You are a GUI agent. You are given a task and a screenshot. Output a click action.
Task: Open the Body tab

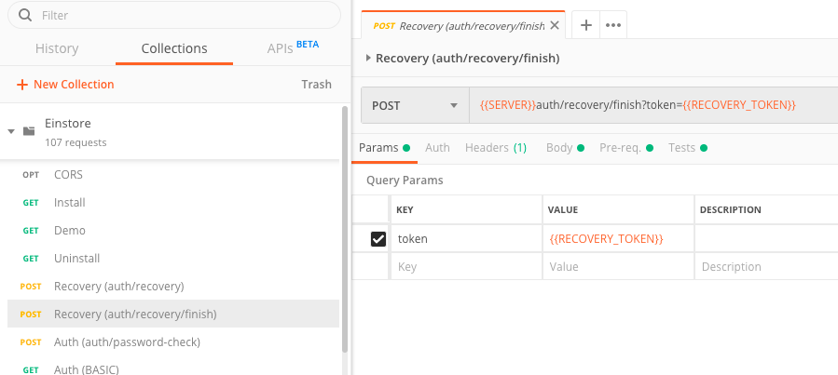565,148
